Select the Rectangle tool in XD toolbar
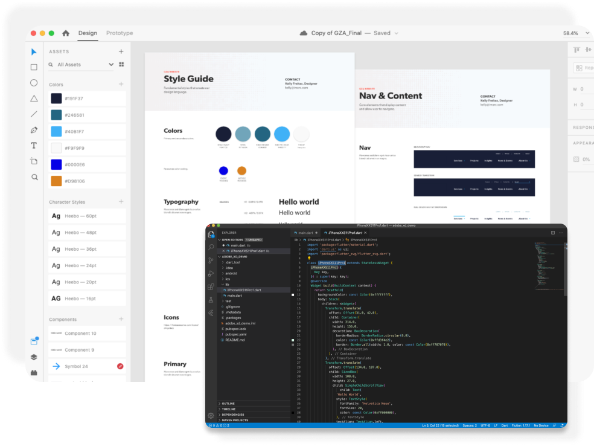The height and width of the screenshot is (446, 594). 34,67
